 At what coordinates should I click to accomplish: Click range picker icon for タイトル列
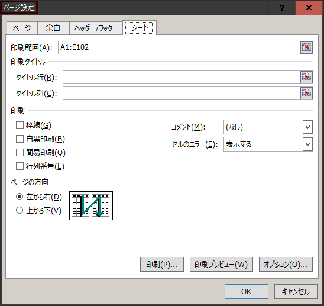click(306, 93)
